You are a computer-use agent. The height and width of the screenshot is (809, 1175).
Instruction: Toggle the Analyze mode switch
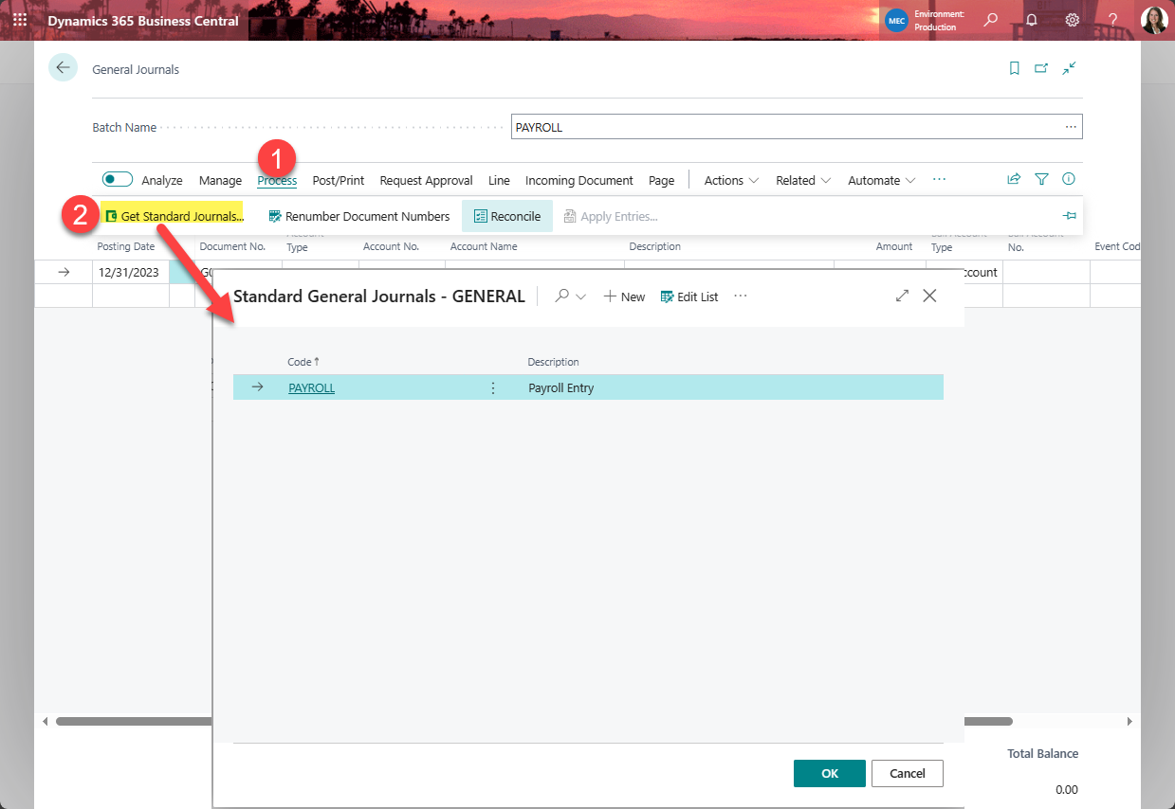click(118, 179)
